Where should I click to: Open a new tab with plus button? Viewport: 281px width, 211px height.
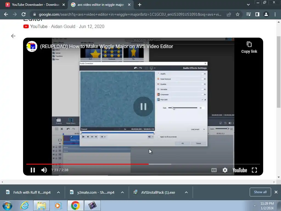click(140, 5)
